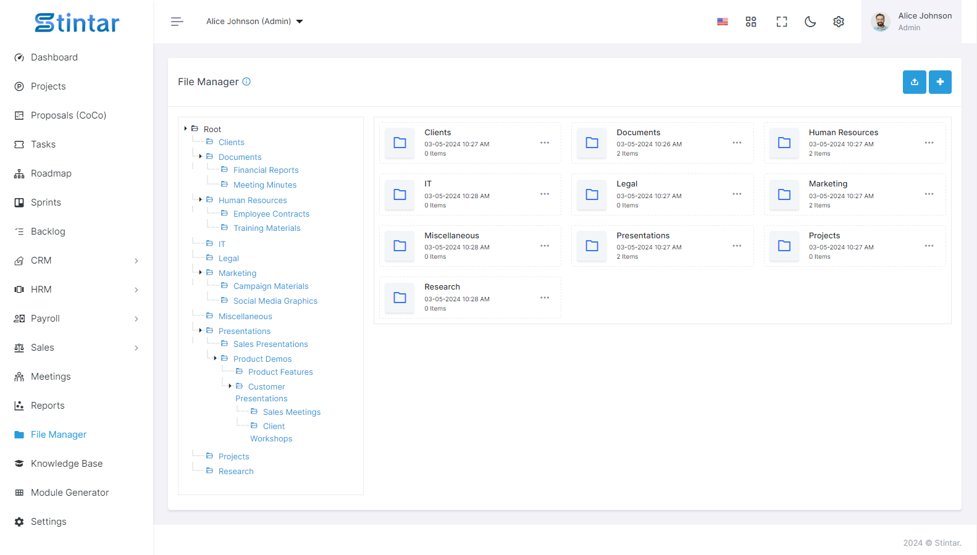Expand the HRM sidebar submenu
Viewport: 977px width, 555px height.
tap(136, 290)
